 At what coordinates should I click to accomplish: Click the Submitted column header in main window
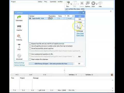point(53,2)
